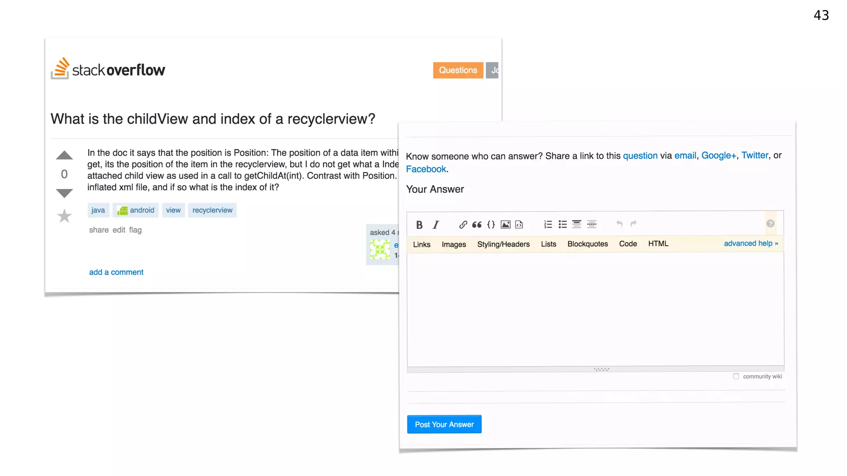This screenshot has height=476, width=847.
Task: Open the Questions tab
Action: click(x=458, y=70)
